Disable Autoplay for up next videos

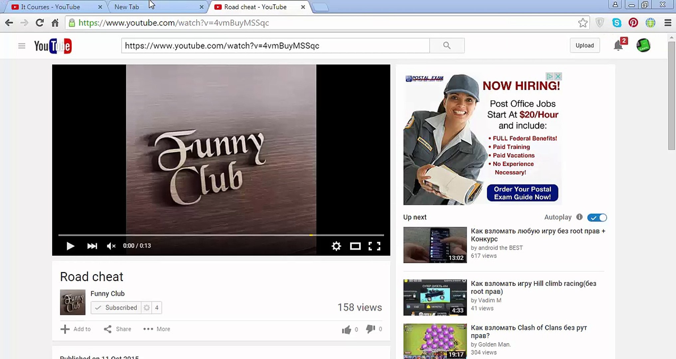coord(596,217)
